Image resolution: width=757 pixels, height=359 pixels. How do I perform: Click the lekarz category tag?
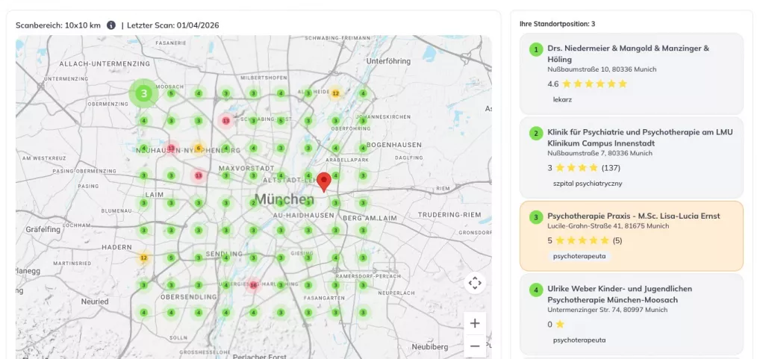click(x=562, y=99)
